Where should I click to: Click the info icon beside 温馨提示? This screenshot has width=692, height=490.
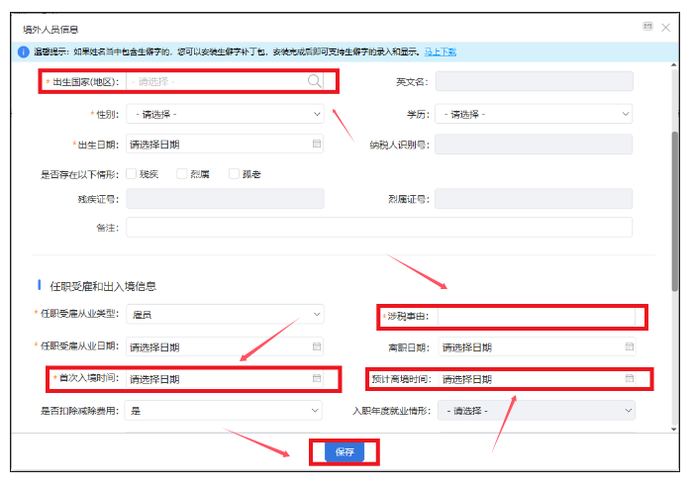24,51
